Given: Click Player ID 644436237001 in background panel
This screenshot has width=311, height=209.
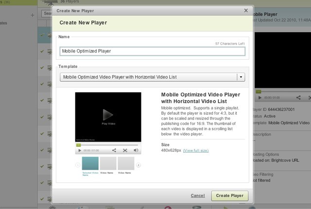Looking at the screenshot, I should coord(274,109).
